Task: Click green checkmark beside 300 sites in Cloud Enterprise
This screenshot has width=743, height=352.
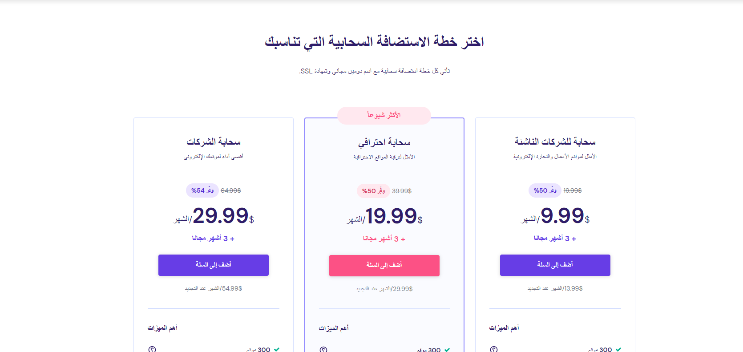Action: pos(277,349)
